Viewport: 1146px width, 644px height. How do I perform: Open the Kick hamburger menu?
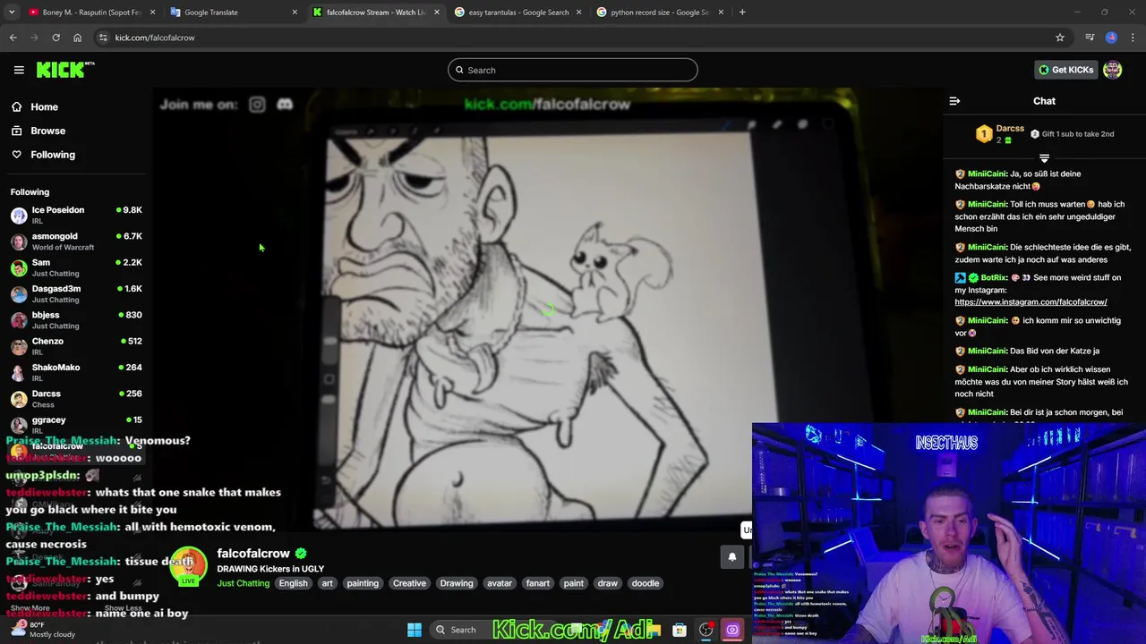(19, 70)
